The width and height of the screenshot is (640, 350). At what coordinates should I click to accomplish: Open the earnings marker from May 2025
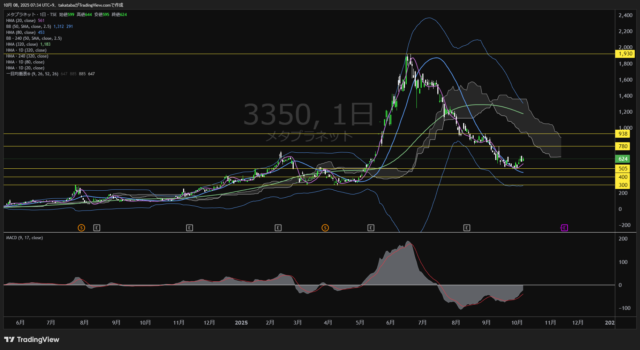click(x=371, y=228)
